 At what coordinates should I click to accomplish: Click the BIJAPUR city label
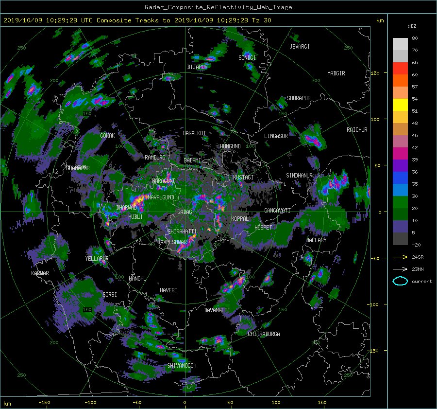click(197, 67)
